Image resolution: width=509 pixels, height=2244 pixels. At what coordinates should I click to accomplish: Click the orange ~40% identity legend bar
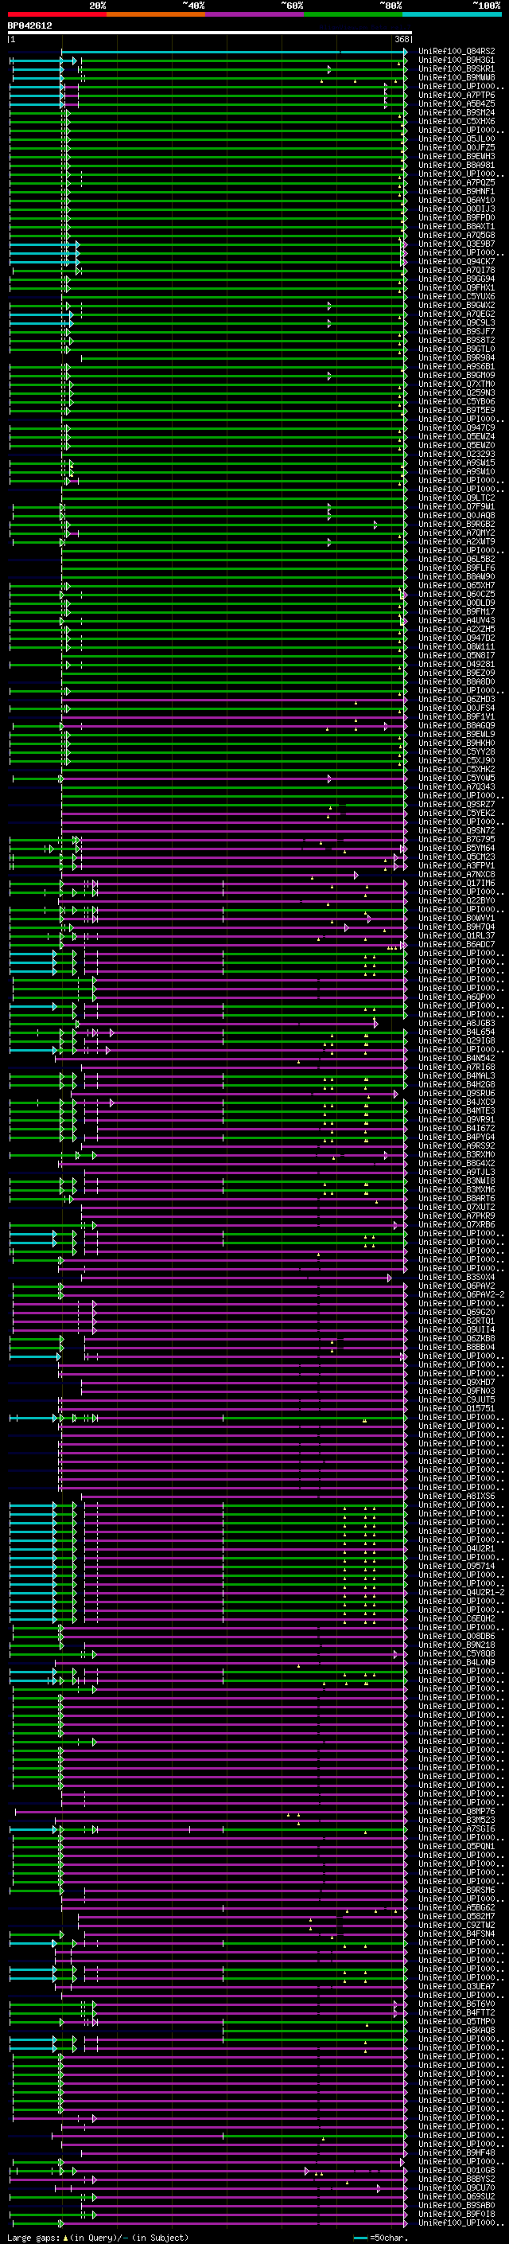click(156, 14)
